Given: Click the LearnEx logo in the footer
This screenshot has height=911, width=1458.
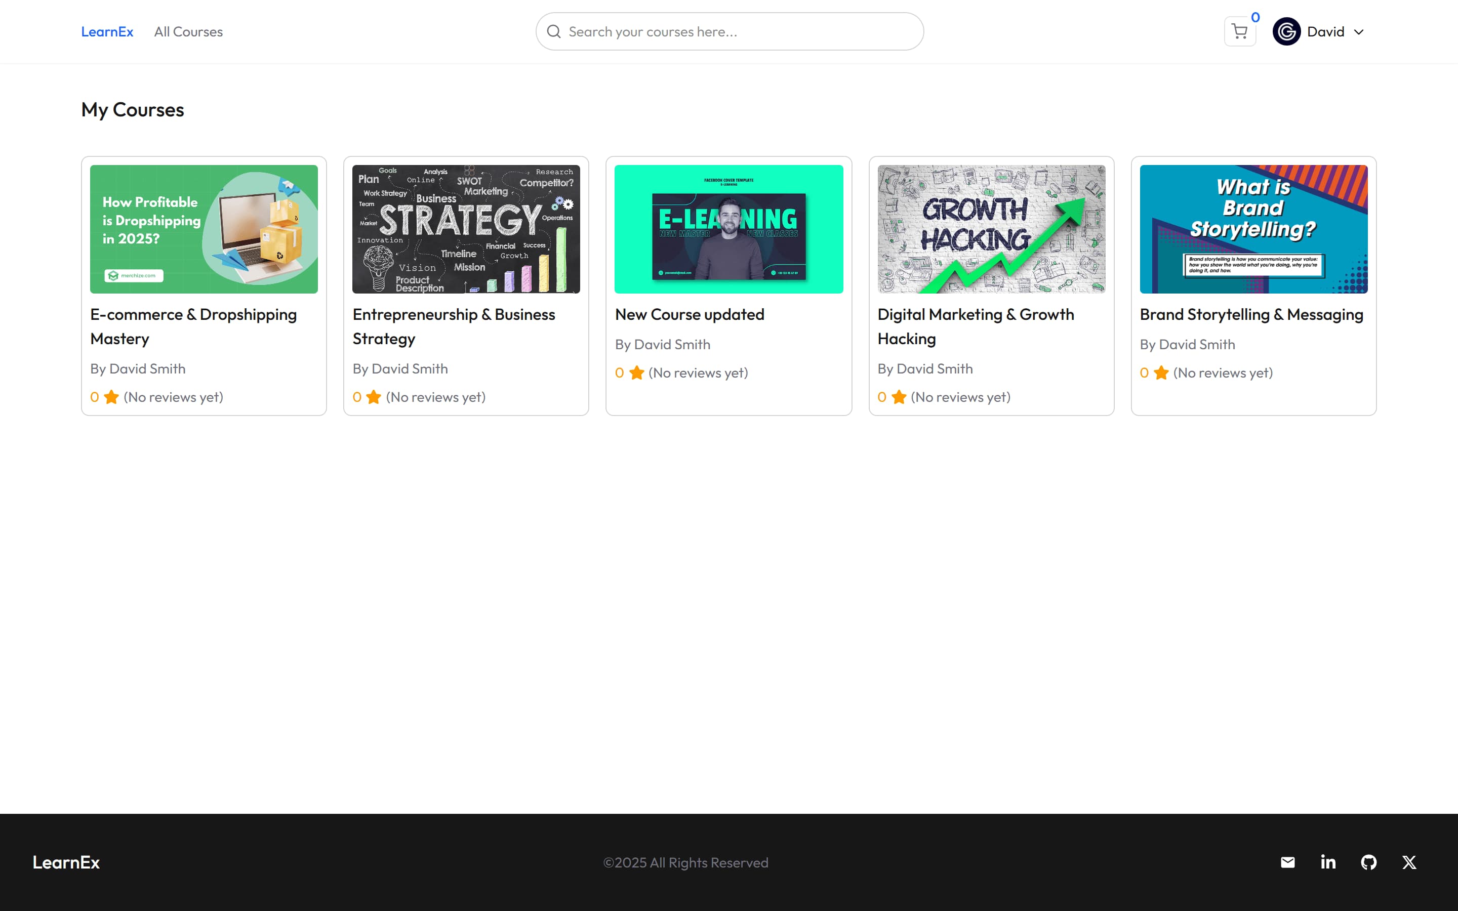Looking at the screenshot, I should click(x=66, y=862).
